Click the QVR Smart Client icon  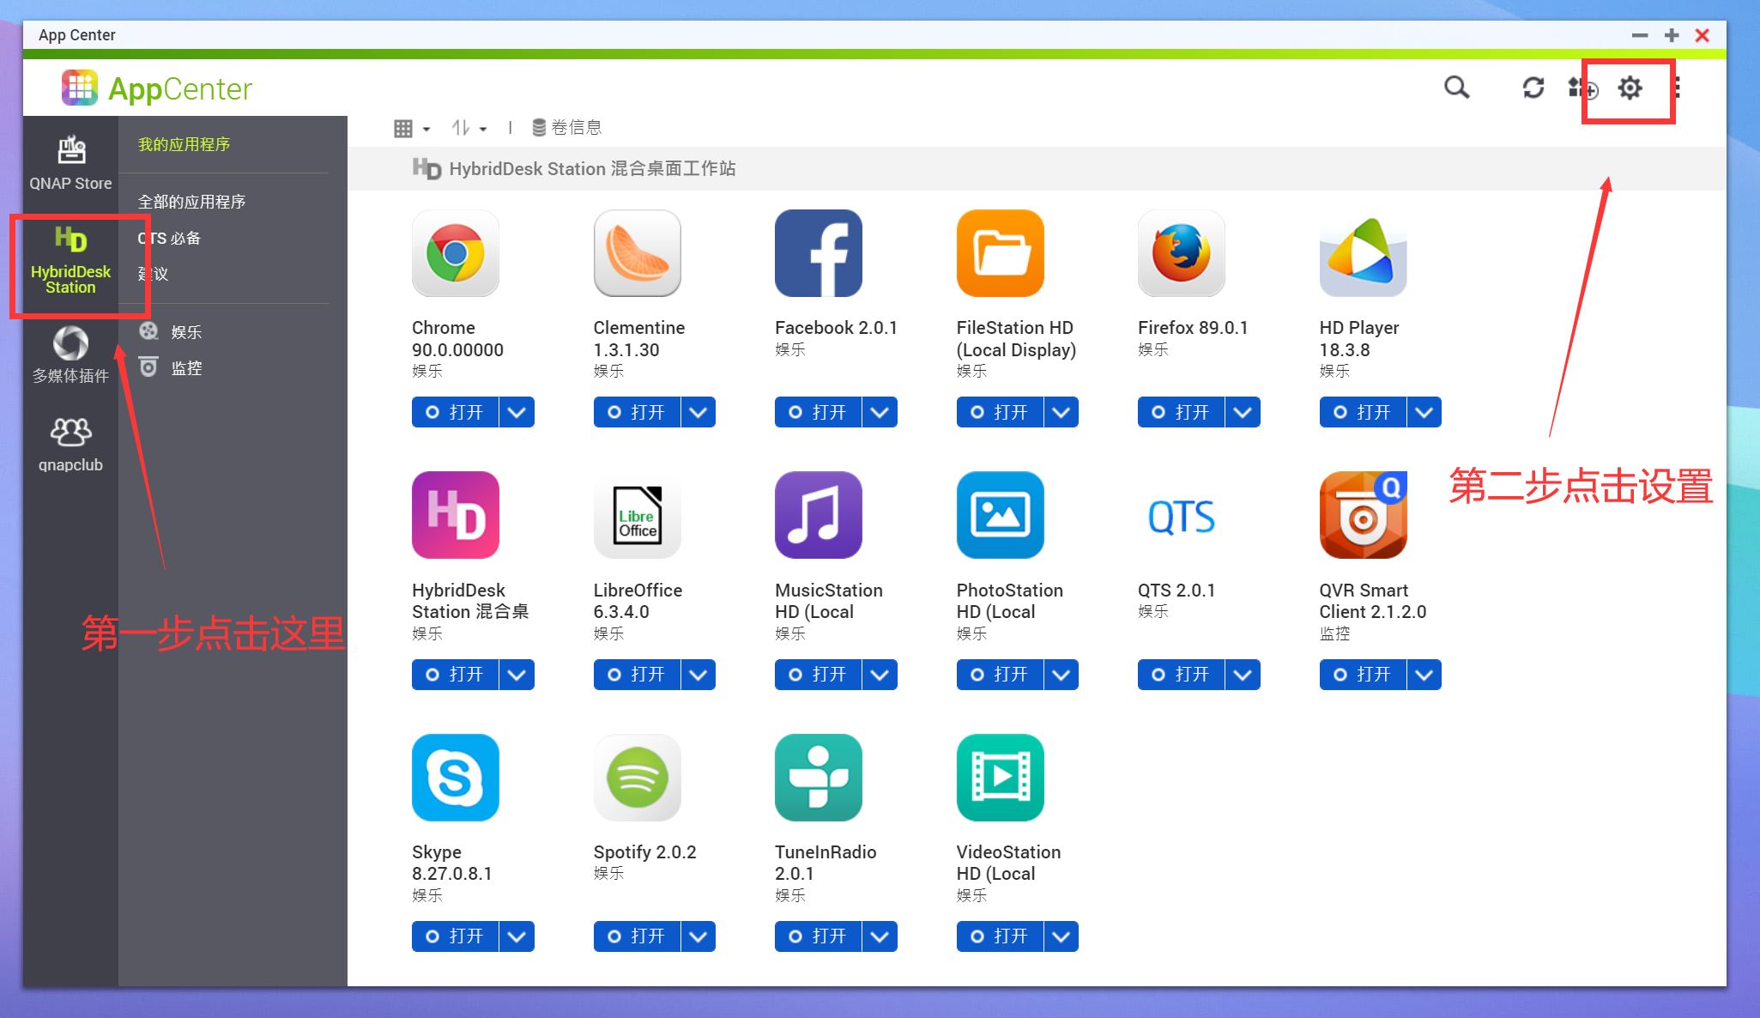(x=1364, y=515)
